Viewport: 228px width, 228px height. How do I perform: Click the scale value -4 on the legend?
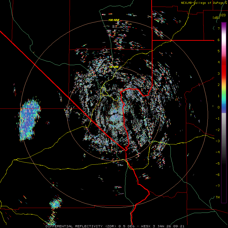pos(218,152)
